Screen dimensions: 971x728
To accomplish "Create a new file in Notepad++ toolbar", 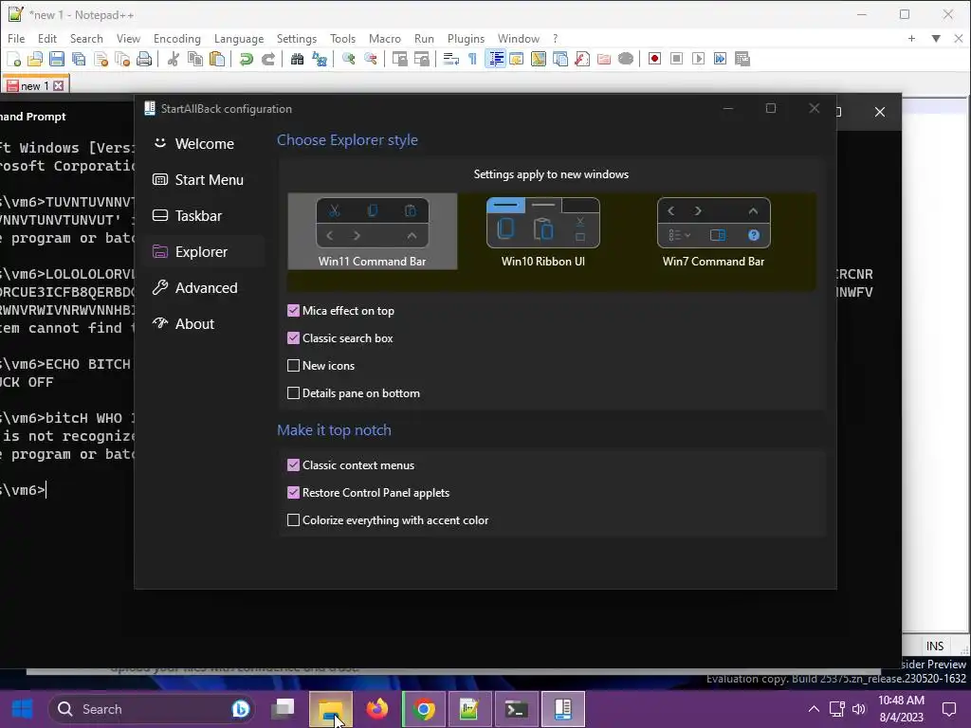I will [x=13, y=59].
